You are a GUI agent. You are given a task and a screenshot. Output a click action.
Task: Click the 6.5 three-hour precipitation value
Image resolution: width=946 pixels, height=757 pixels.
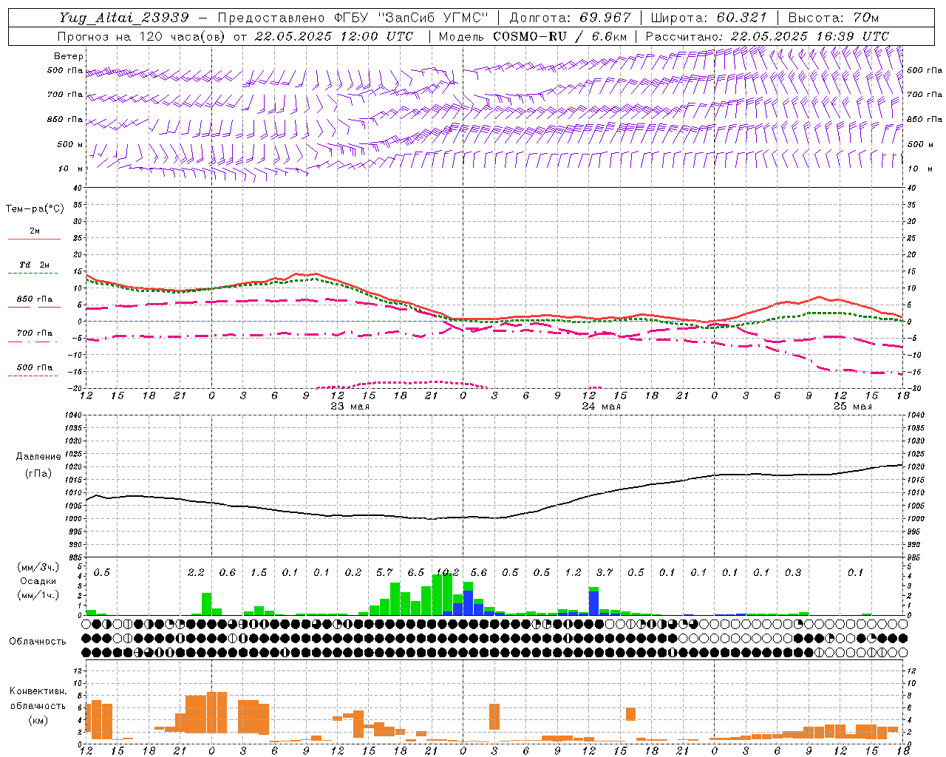[x=416, y=573]
